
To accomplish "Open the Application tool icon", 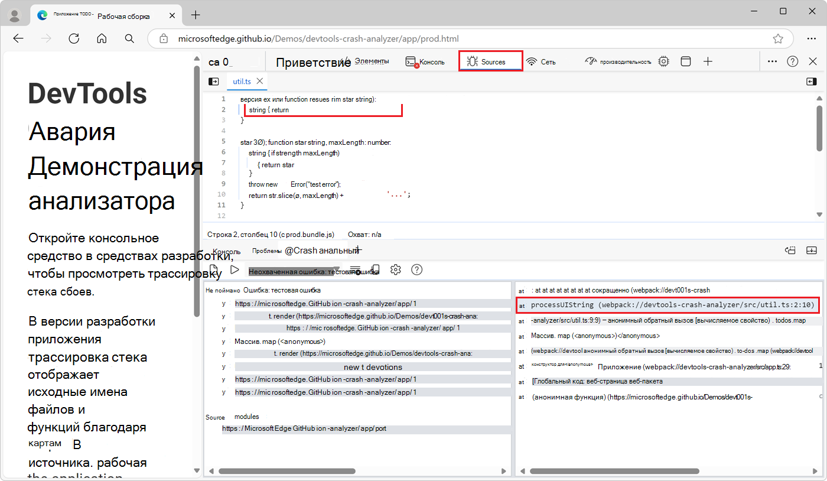I will [x=685, y=61].
